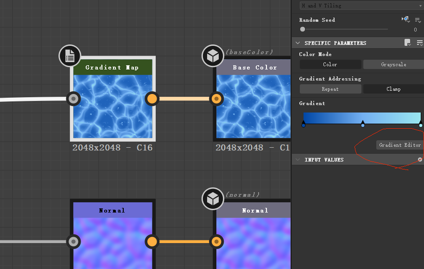Click the output cube icon above Base Color
424x269 pixels.
[x=213, y=56]
